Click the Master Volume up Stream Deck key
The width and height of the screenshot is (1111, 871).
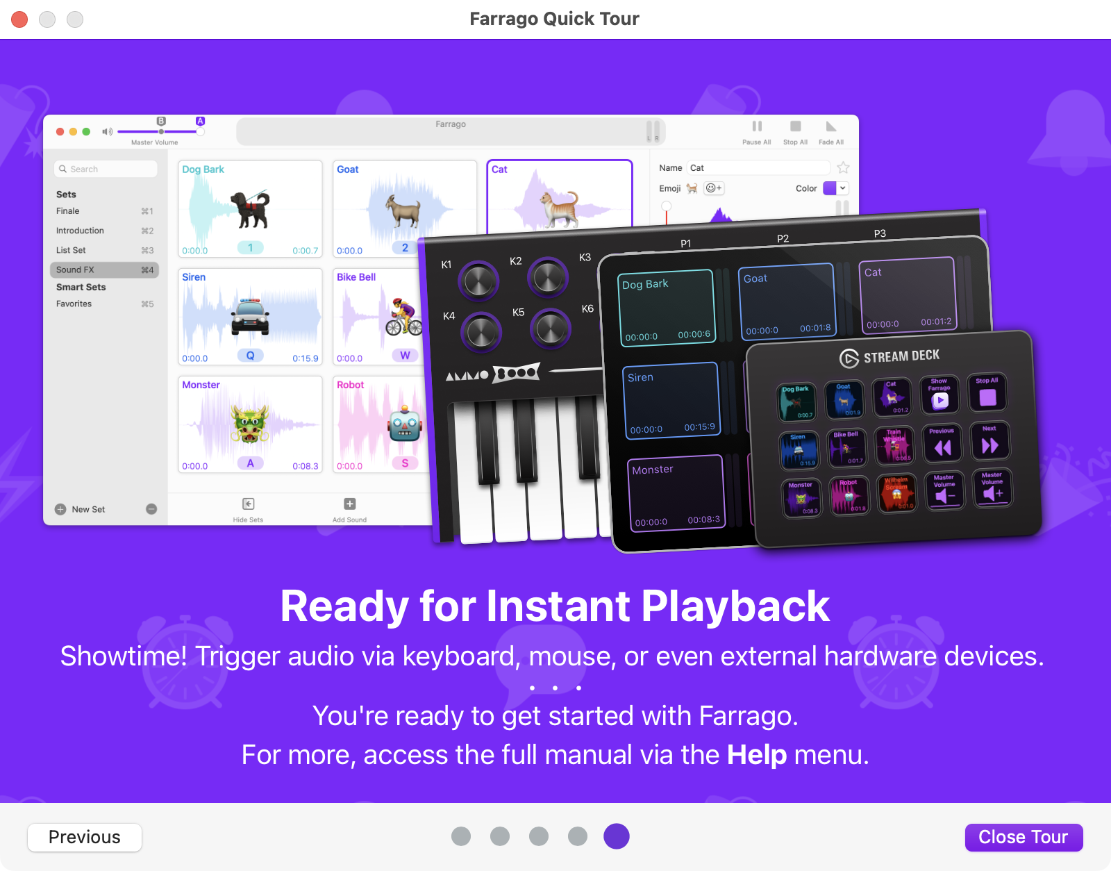coord(993,489)
